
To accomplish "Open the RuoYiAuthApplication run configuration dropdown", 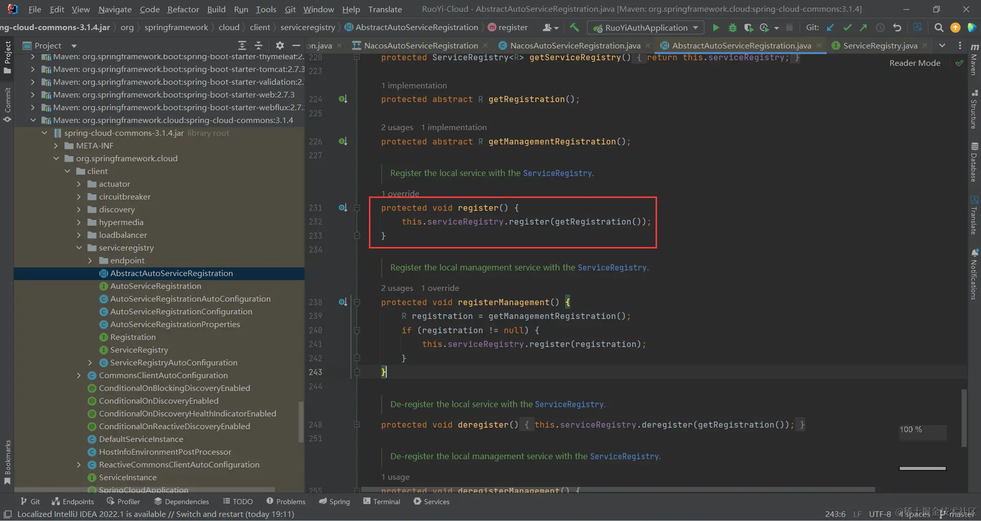I will click(x=645, y=28).
